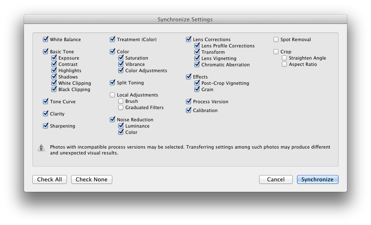Enable the Graduated Filters checkbox
Viewport: 371px width, 225px height.
click(121, 107)
